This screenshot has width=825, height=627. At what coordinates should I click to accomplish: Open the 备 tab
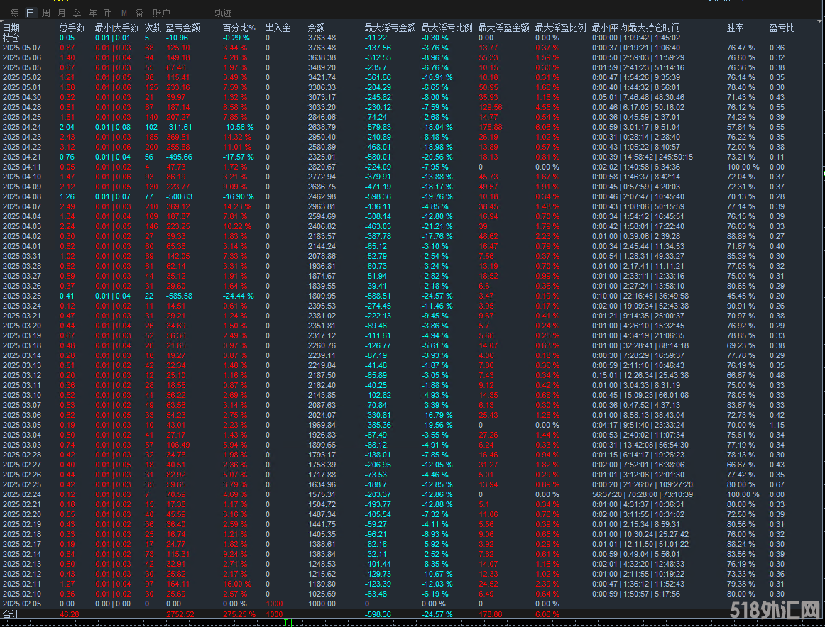pyautogui.click(x=139, y=13)
